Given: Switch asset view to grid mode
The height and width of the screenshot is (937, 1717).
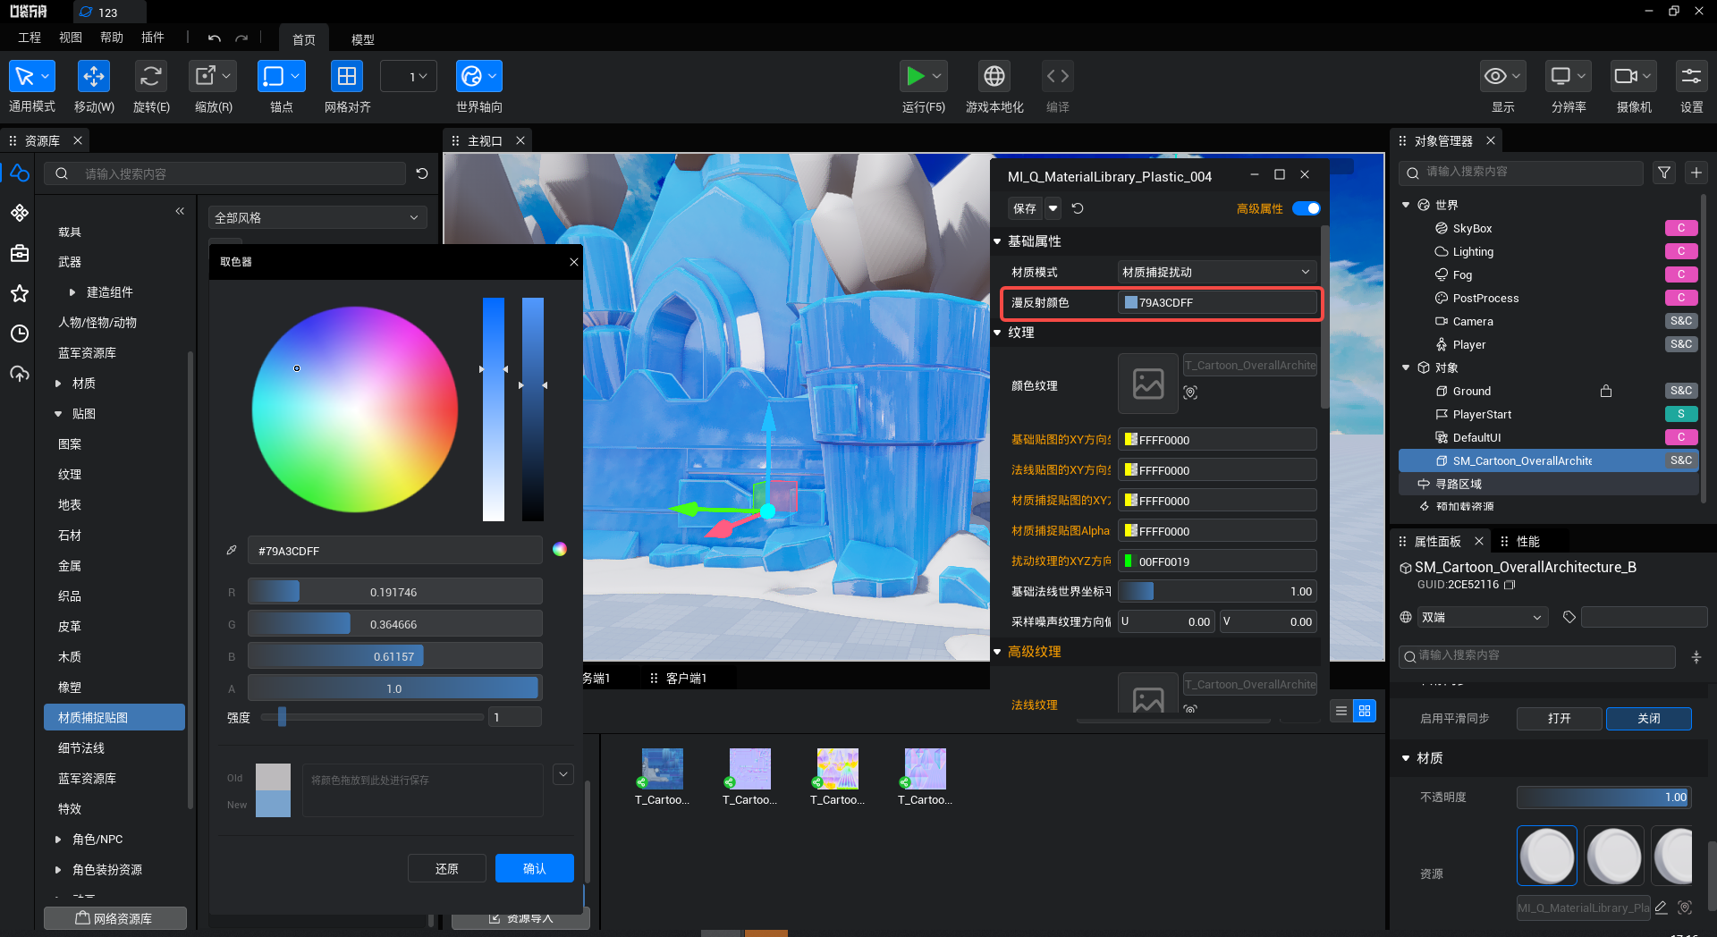Looking at the screenshot, I should point(1365,711).
